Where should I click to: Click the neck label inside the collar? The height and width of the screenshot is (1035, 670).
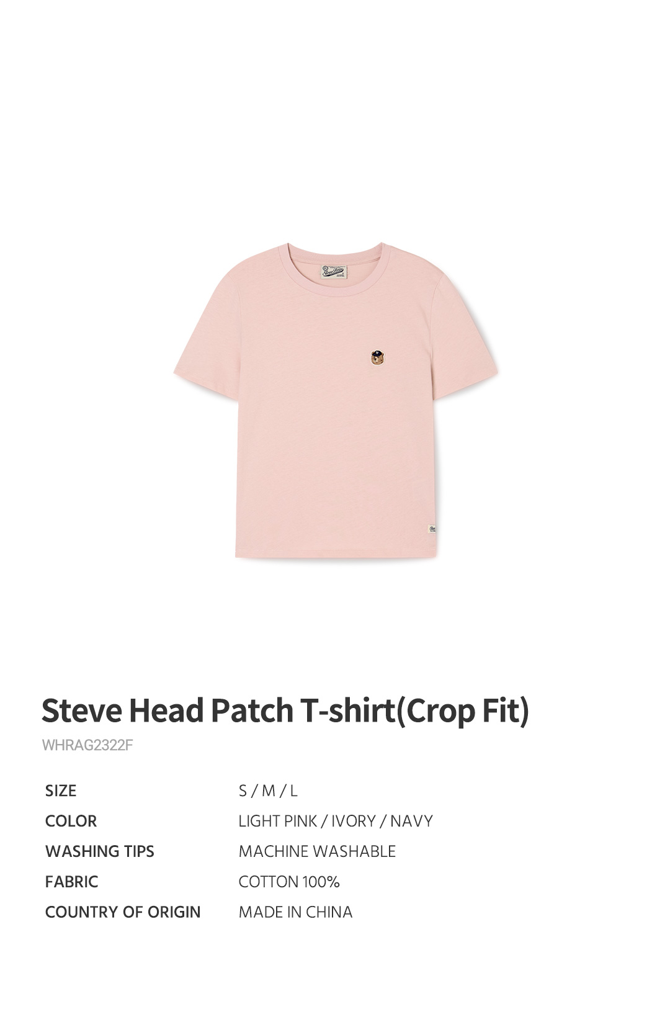point(334,273)
